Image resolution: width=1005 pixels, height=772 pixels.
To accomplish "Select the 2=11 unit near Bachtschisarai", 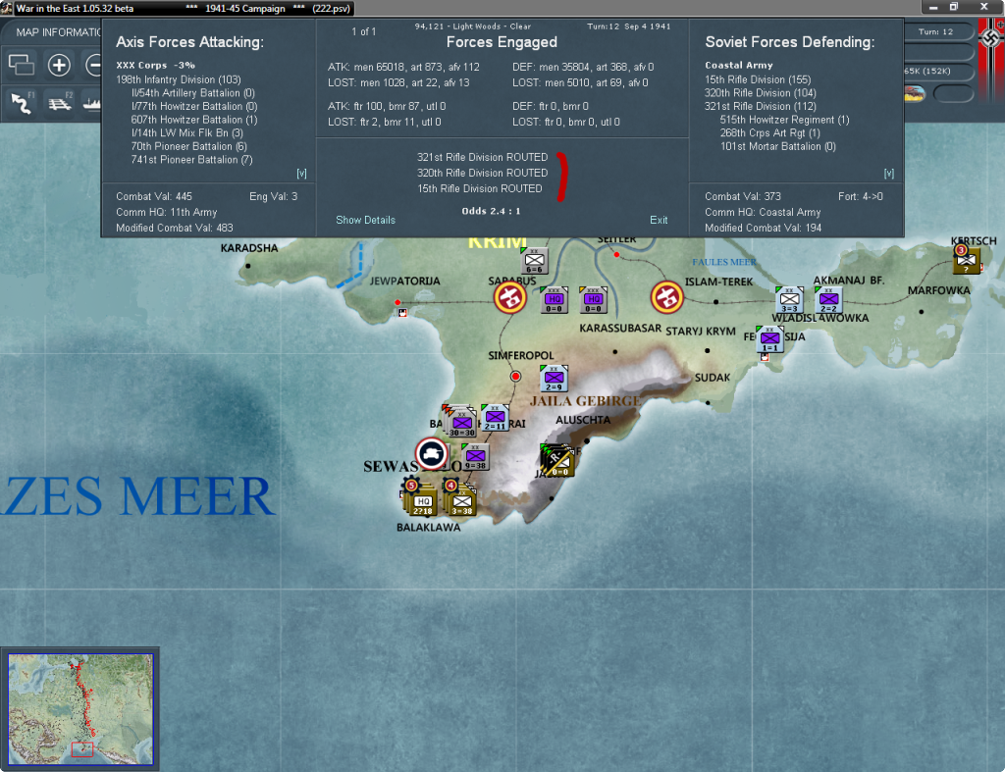I will [495, 418].
